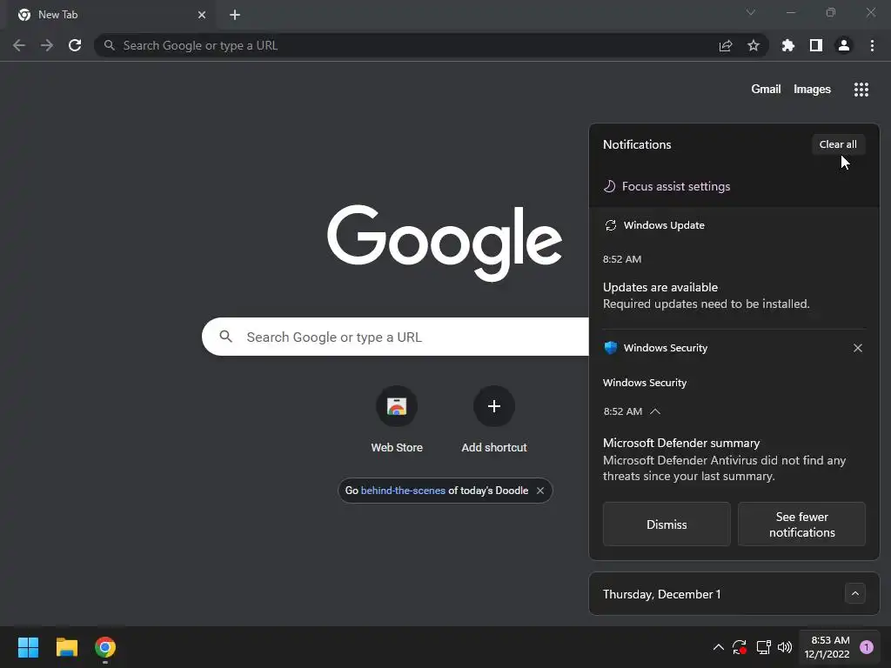Image resolution: width=891 pixels, height=668 pixels.
Task: Collapse the 8:52 AM Windows Security notification
Action: (655, 411)
